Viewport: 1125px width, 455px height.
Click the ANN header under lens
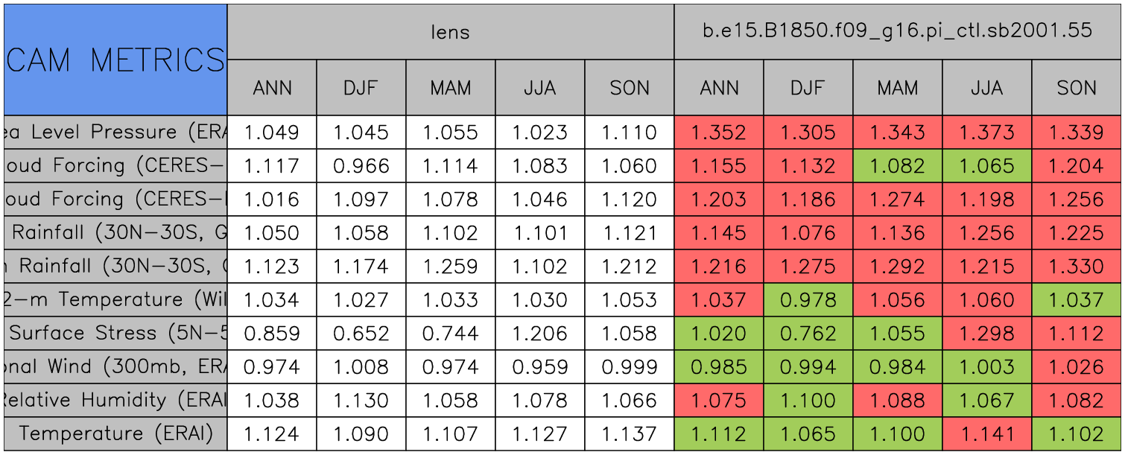tap(272, 88)
